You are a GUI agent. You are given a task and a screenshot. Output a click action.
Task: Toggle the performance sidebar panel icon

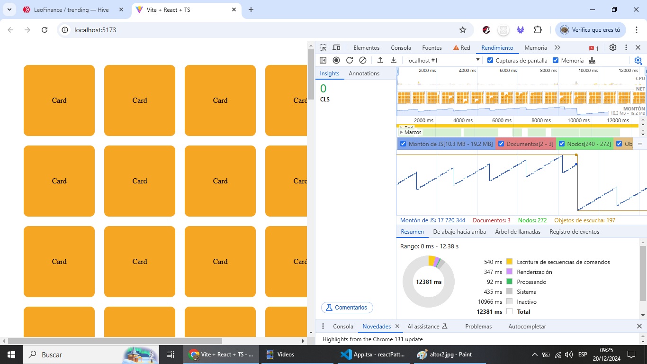point(323,60)
